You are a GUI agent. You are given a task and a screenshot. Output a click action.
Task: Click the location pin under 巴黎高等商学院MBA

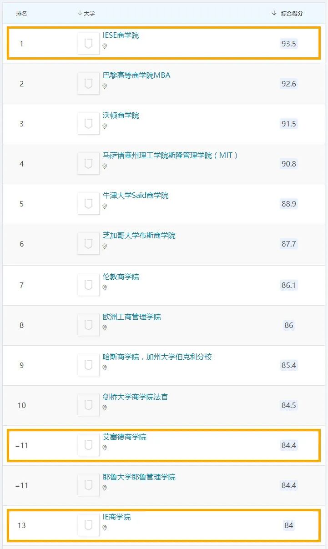105,86
